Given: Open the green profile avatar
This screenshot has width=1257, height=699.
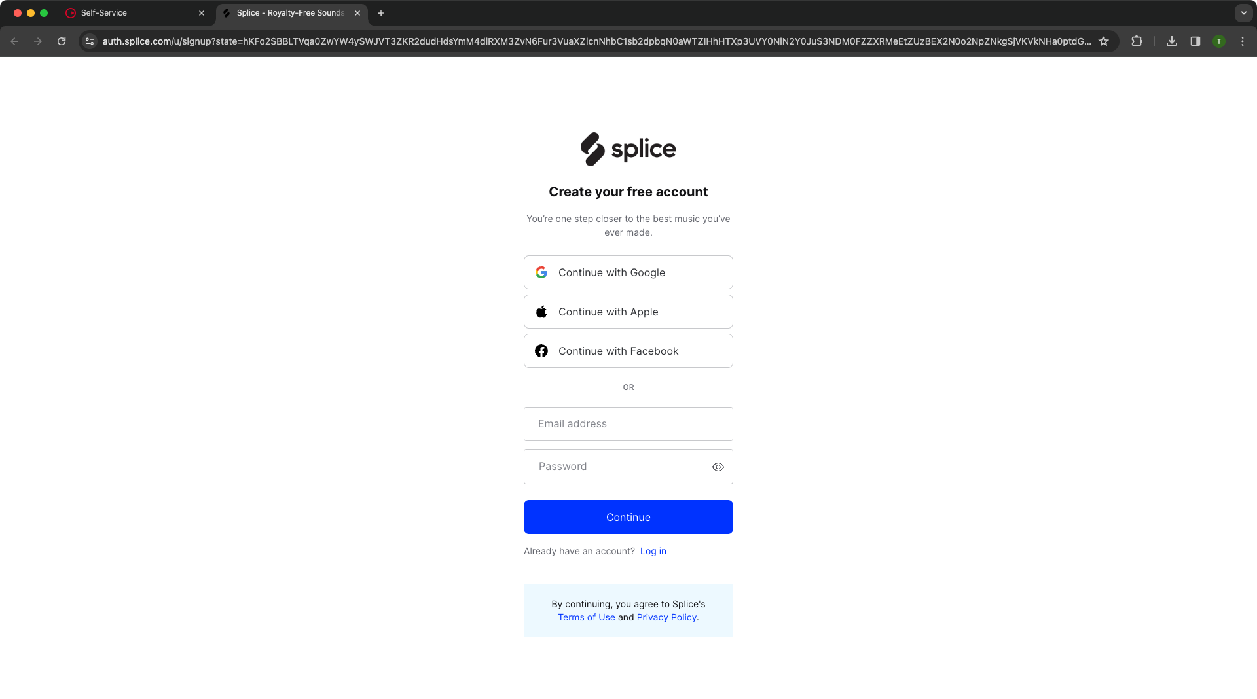Looking at the screenshot, I should [x=1219, y=41].
